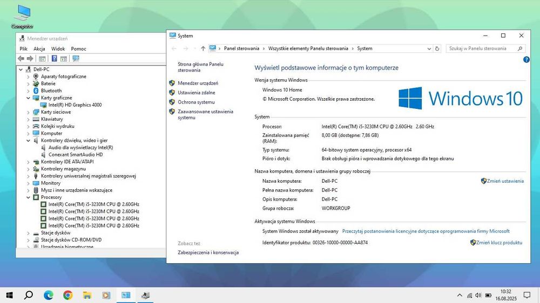
Task: Expand the Monitory category
Action: point(28,183)
